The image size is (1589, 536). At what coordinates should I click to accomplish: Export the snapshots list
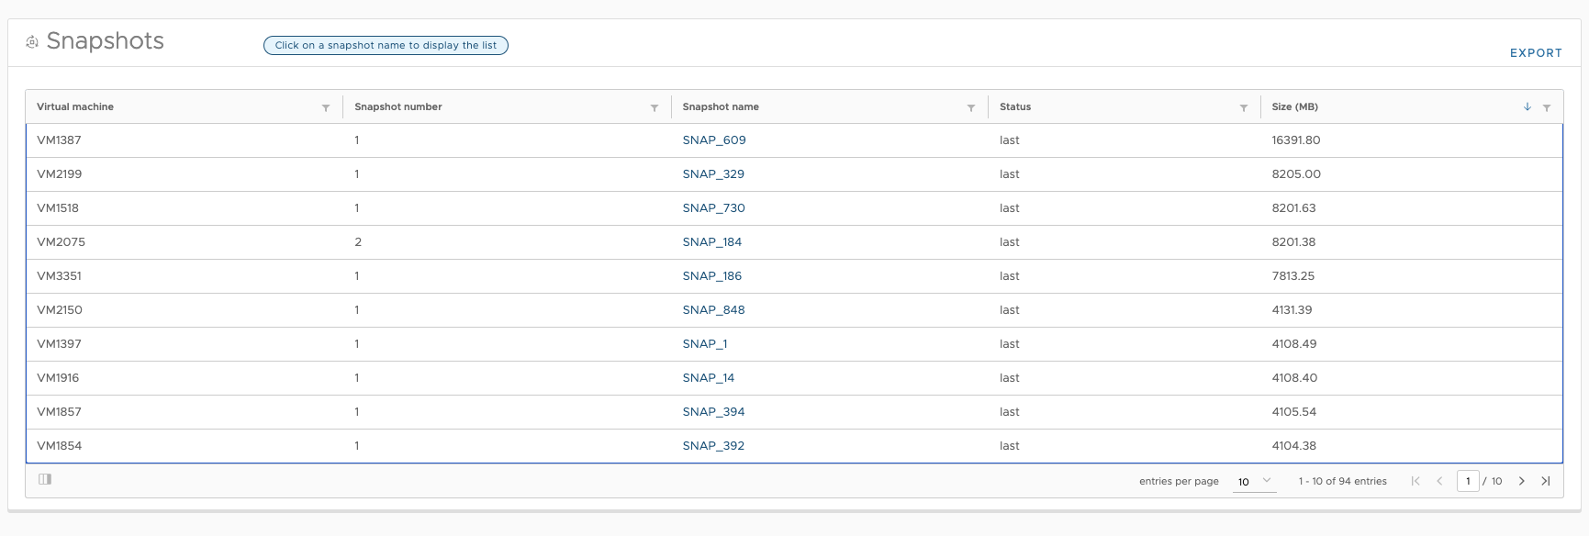coord(1536,53)
